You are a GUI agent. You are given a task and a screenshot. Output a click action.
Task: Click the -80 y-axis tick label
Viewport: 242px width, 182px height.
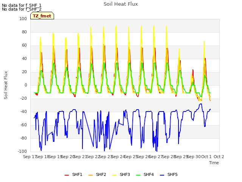click(x=23, y=138)
